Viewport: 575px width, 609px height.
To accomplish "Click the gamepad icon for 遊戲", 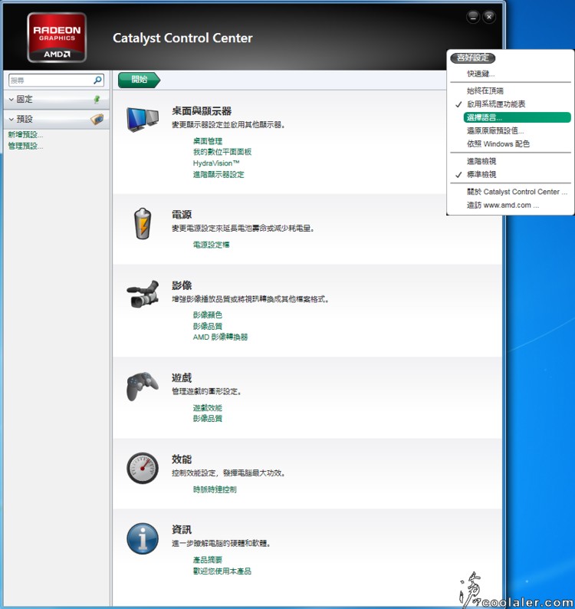I will [143, 386].
